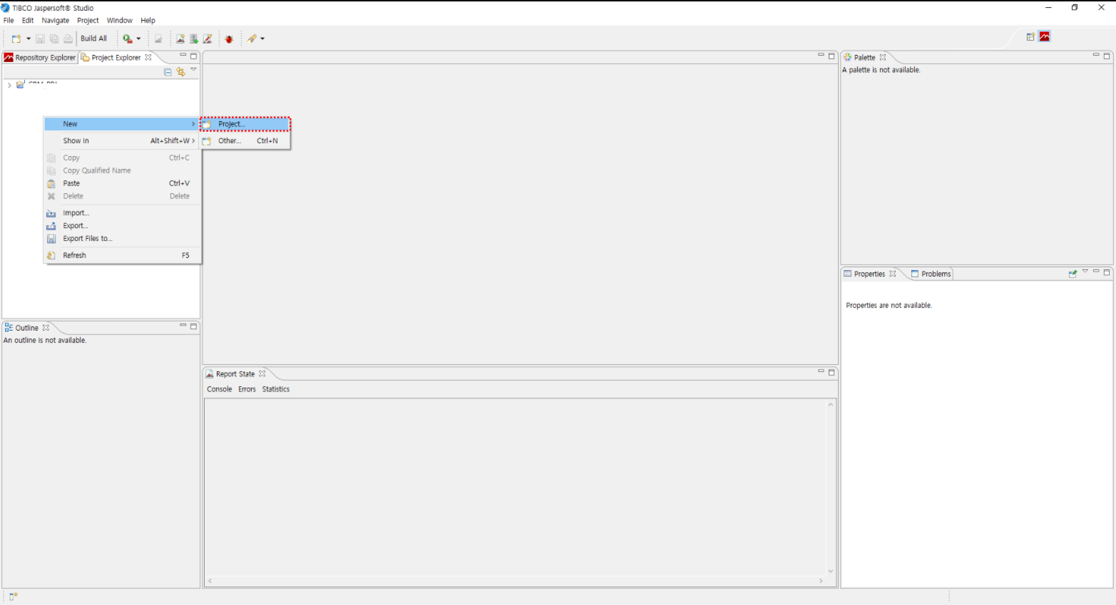1116x605 pixels.
Task: Select the Palette view tab
Action: coord(864,58)
